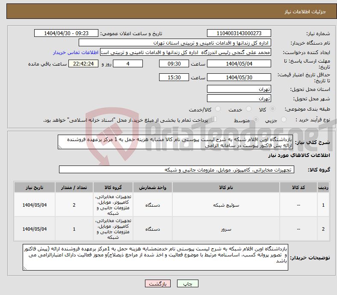This screenshot has width=337, height=295.
Task: Click the date 1404/05/04 in سوئیچ شبکه row
Action: [35, 205]
